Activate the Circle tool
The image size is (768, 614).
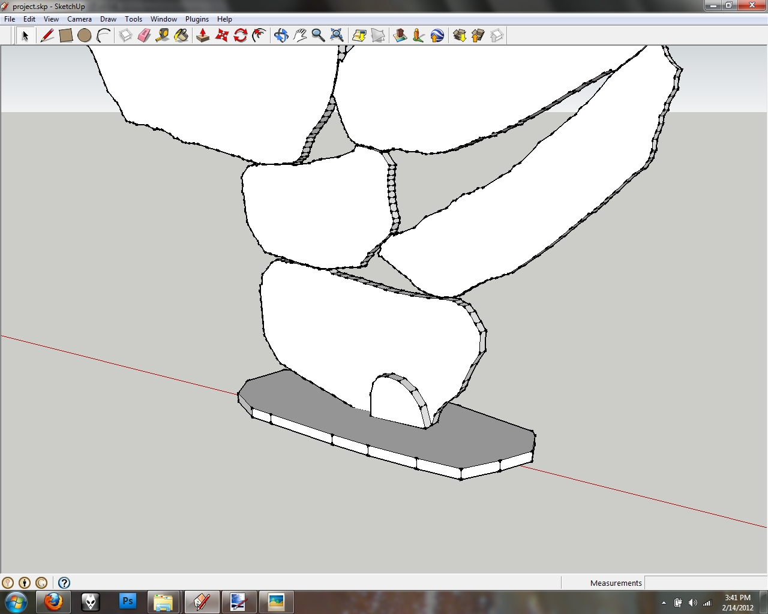(x=85, y=36)
